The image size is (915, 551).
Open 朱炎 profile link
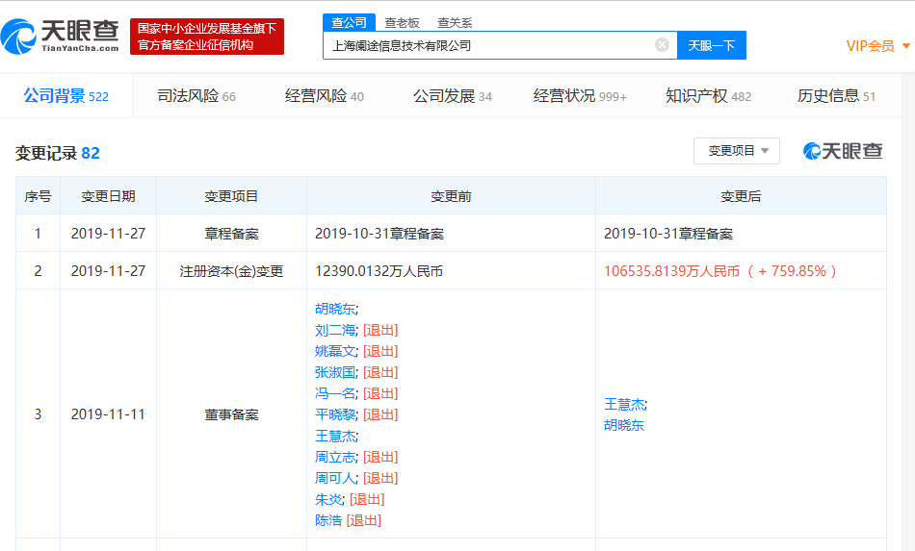tap(328, 499)
